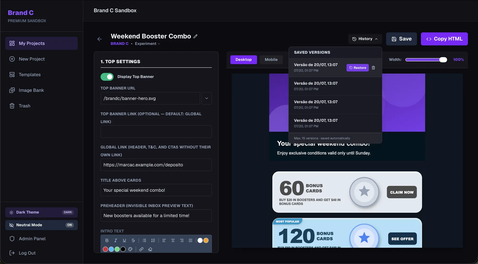
Task: Open Trash in sidebar
Action: pyautogui.click(x=41, y=106)
